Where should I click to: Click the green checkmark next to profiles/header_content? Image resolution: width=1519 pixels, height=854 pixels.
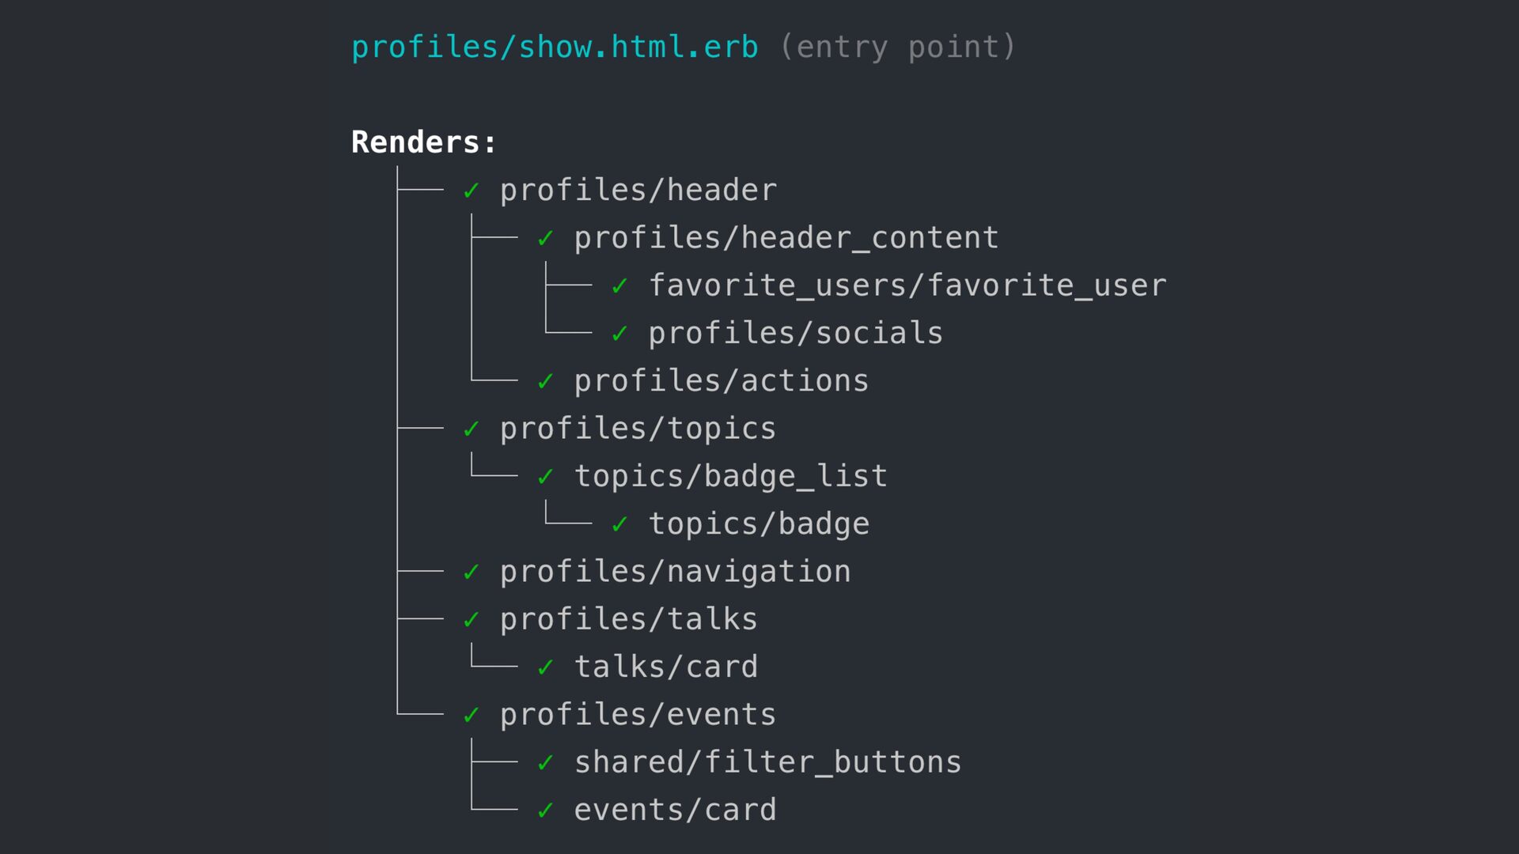pos(546,238)
